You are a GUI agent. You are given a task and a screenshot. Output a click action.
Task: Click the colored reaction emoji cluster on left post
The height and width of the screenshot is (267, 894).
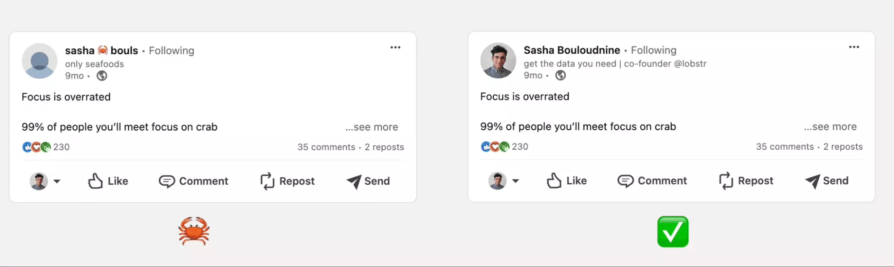tap(36, 147)
